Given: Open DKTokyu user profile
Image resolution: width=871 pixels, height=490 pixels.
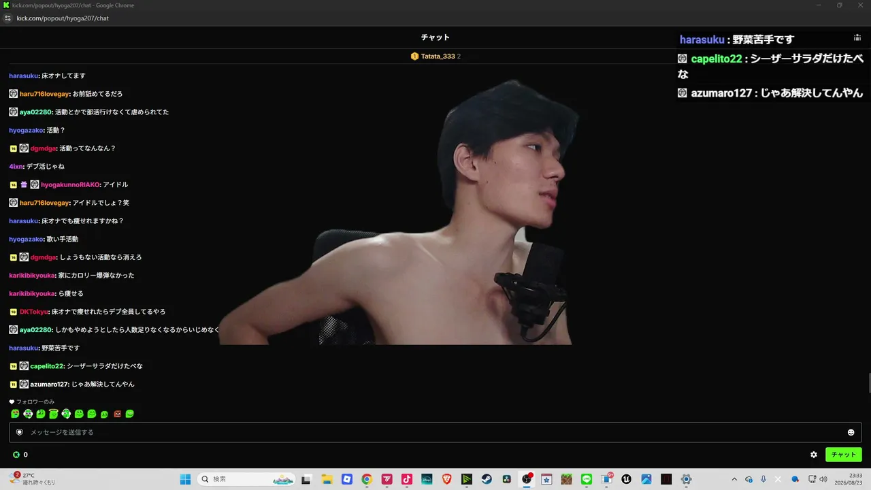Looking at the screenshot, I should (x=34, y=312).
